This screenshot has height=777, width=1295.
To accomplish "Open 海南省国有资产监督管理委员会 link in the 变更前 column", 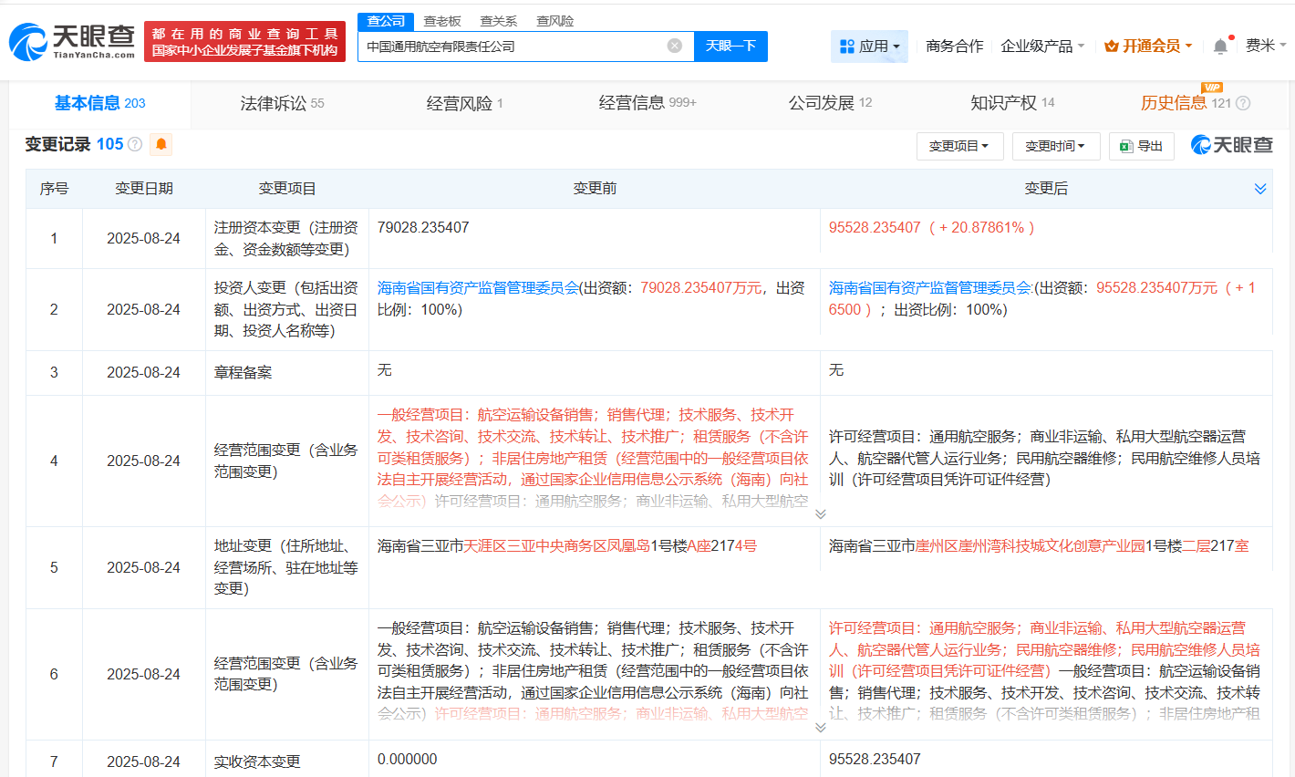I will click(478, 288).
